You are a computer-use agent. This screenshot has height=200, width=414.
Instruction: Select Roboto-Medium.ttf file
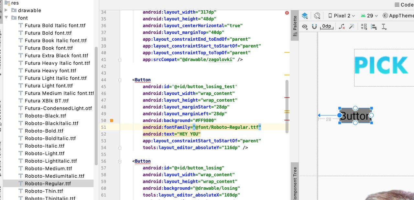(x=48, y=168)
